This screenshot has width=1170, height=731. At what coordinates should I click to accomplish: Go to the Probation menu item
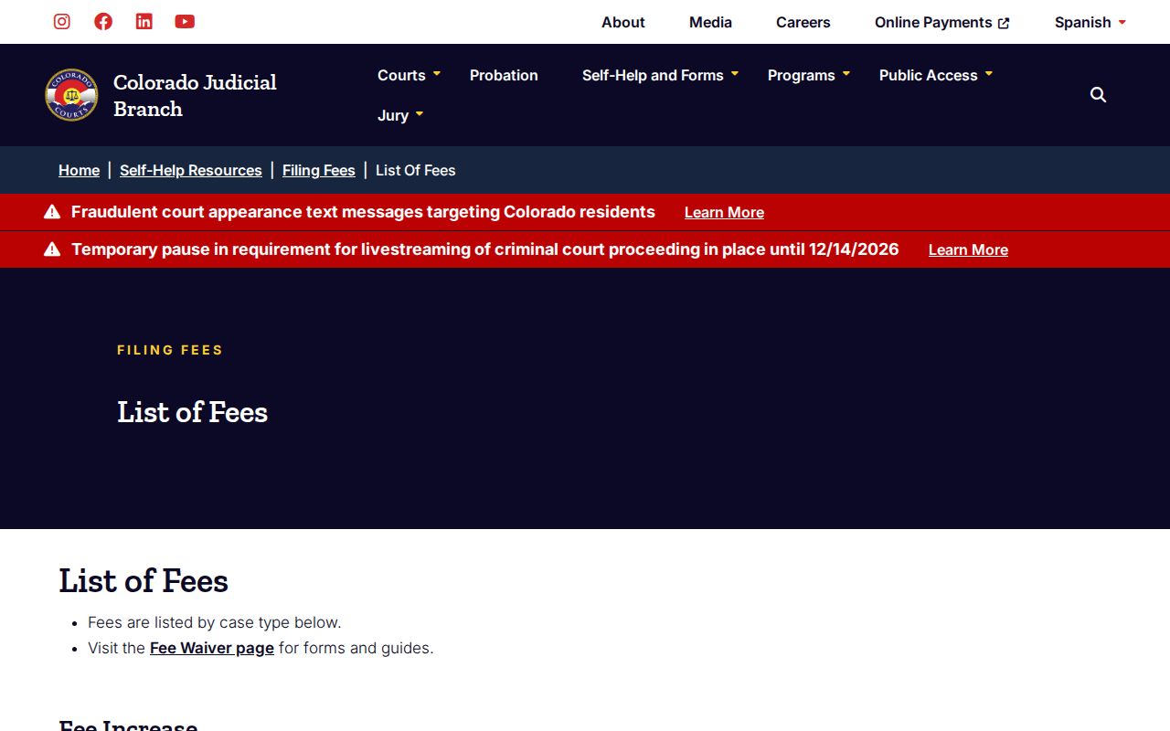pos(504,75)
